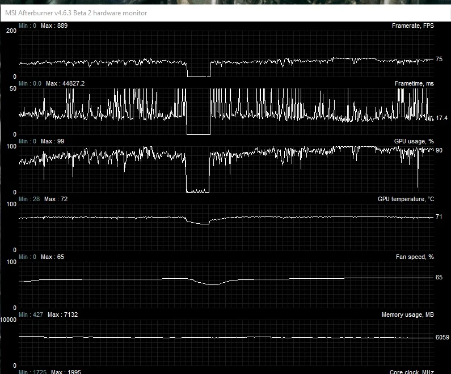Viewport: 451px width, 374px height.
Task: Select the Memory usage, MB graph label
Action: [x=407, y=314]
